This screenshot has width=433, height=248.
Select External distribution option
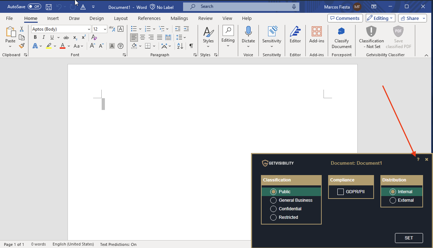393,200
